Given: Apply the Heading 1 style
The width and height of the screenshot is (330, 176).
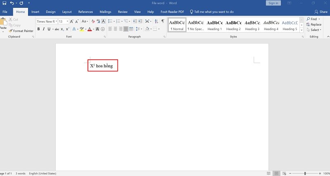Looking at the screenshot, I should (214, 25).
